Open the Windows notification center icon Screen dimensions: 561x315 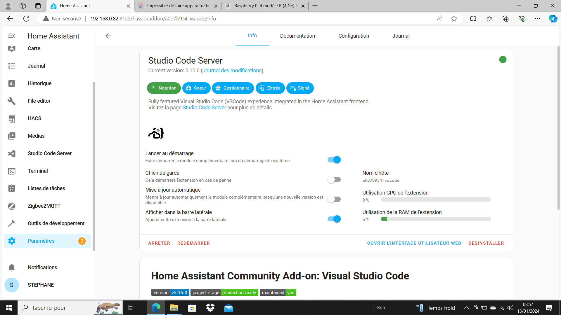(549, 308)
